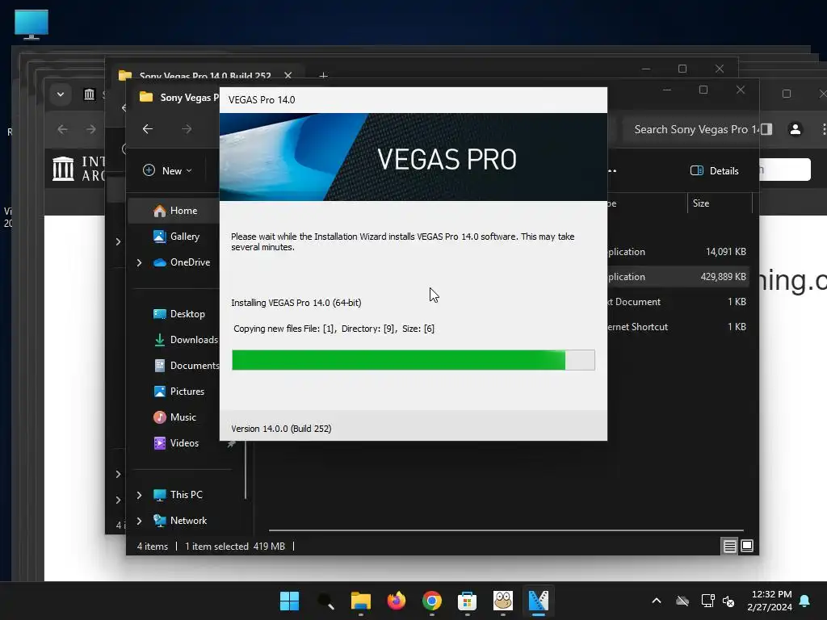The height and width of the screenshot is (620, 827).
Task: Open taskbar Search magnifier
Action: coord(325,601)
